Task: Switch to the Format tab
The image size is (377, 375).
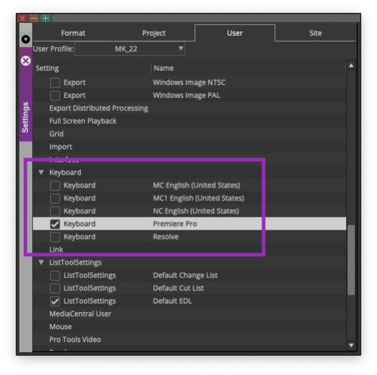Action: click(x=73, y=33)
